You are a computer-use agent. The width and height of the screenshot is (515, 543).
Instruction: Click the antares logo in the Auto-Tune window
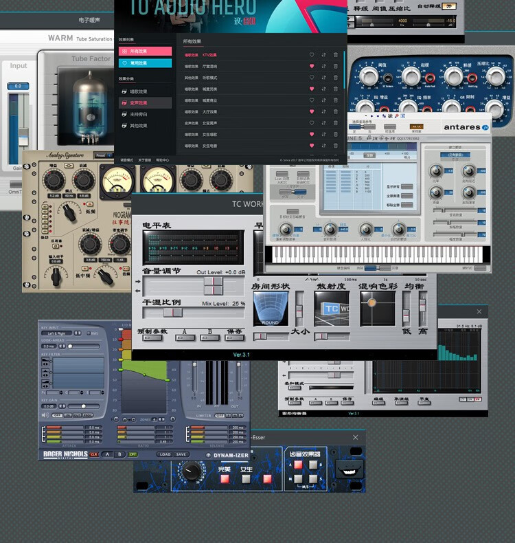click(x=466, y=127)
